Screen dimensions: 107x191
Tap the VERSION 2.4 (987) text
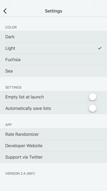20,173
